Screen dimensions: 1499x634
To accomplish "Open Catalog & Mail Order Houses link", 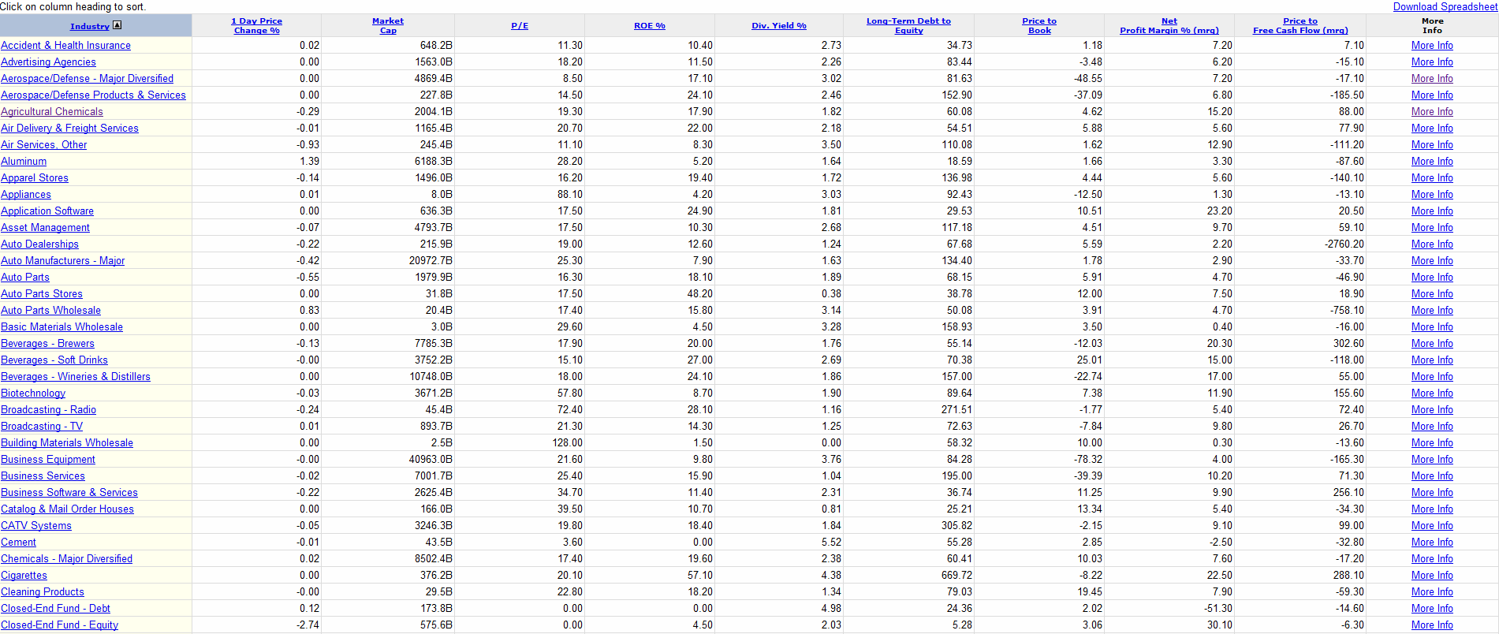I will [68, 509].
